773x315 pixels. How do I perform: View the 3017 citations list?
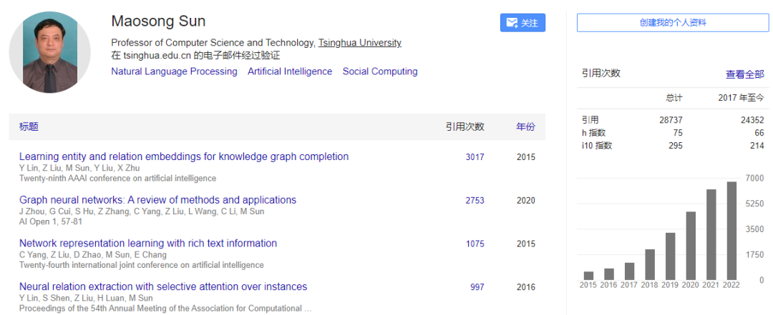(475, 157)
